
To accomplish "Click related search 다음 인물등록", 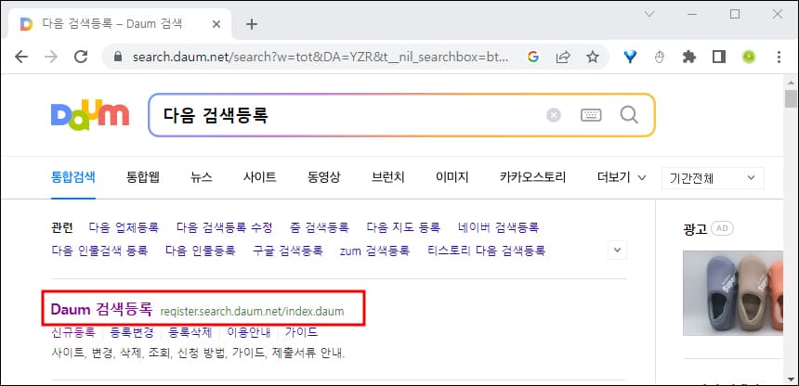I will (x=201, y=251).
